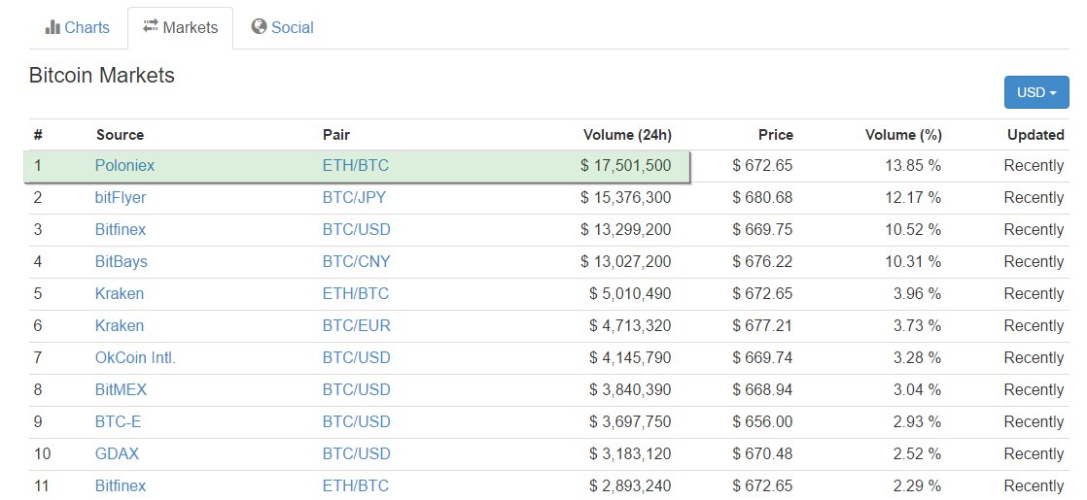Click the bar chart icon on Charts tab
This screenshot has width=1087, height=500.
pyautogui.click(x=53, y=28)
